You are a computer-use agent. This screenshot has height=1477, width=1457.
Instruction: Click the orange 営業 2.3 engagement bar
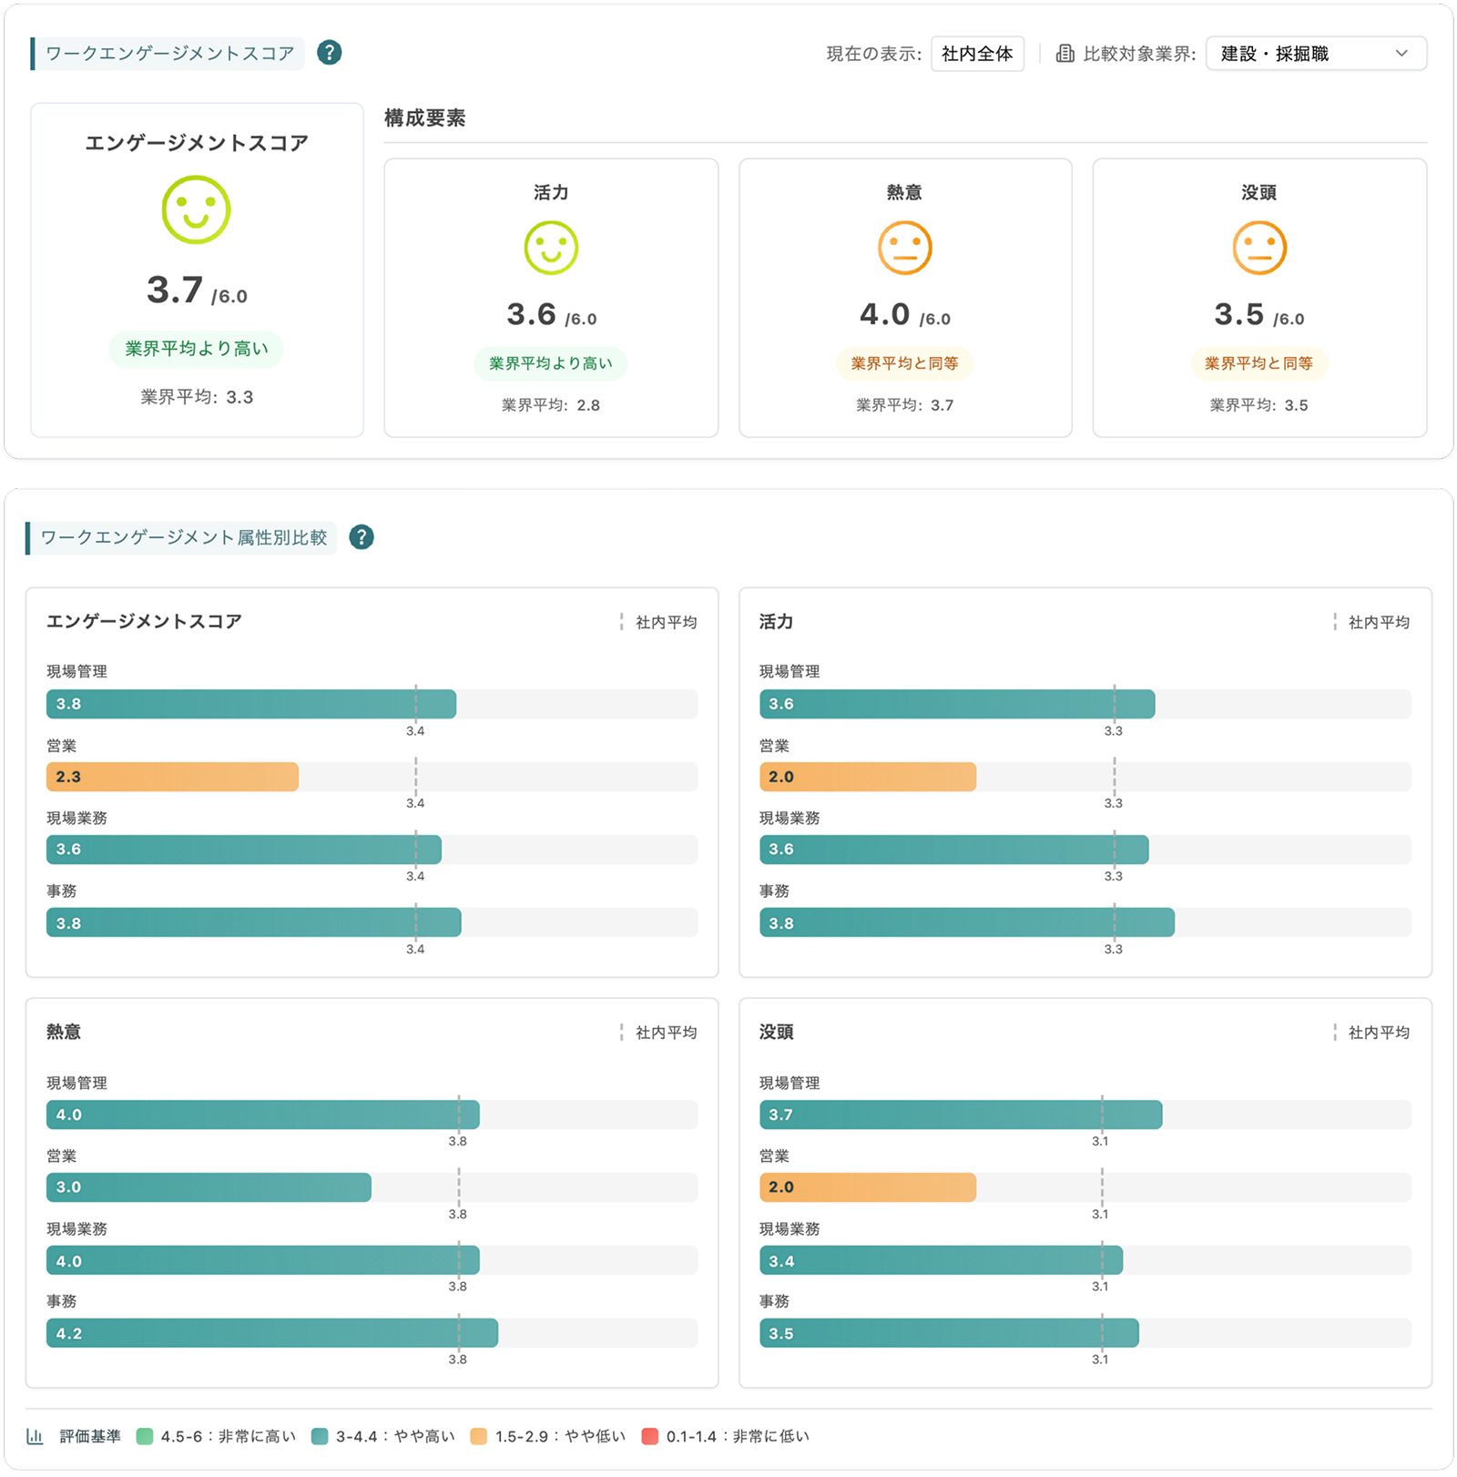point(173,777)
